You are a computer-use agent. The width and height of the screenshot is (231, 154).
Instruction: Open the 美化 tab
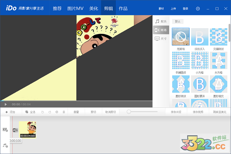(93, 8)
